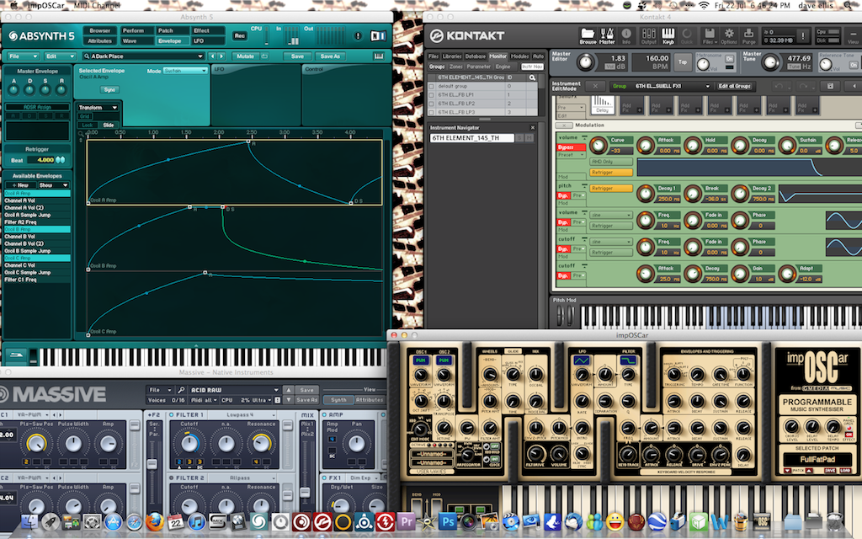
Task: Open the A Dark Place preset dropdown
Action: tap(143, 56)
